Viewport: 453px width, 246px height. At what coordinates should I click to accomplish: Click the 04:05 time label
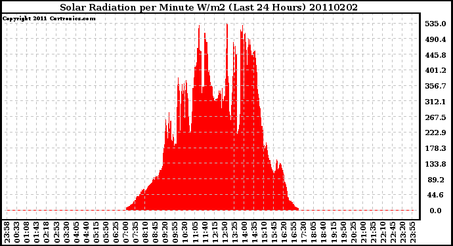tap(76, 233)
